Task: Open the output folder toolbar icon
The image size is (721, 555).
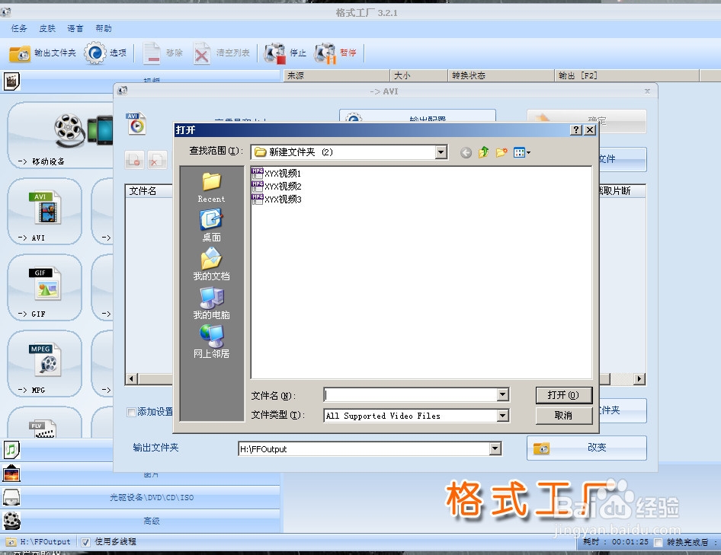Action: 20,53
